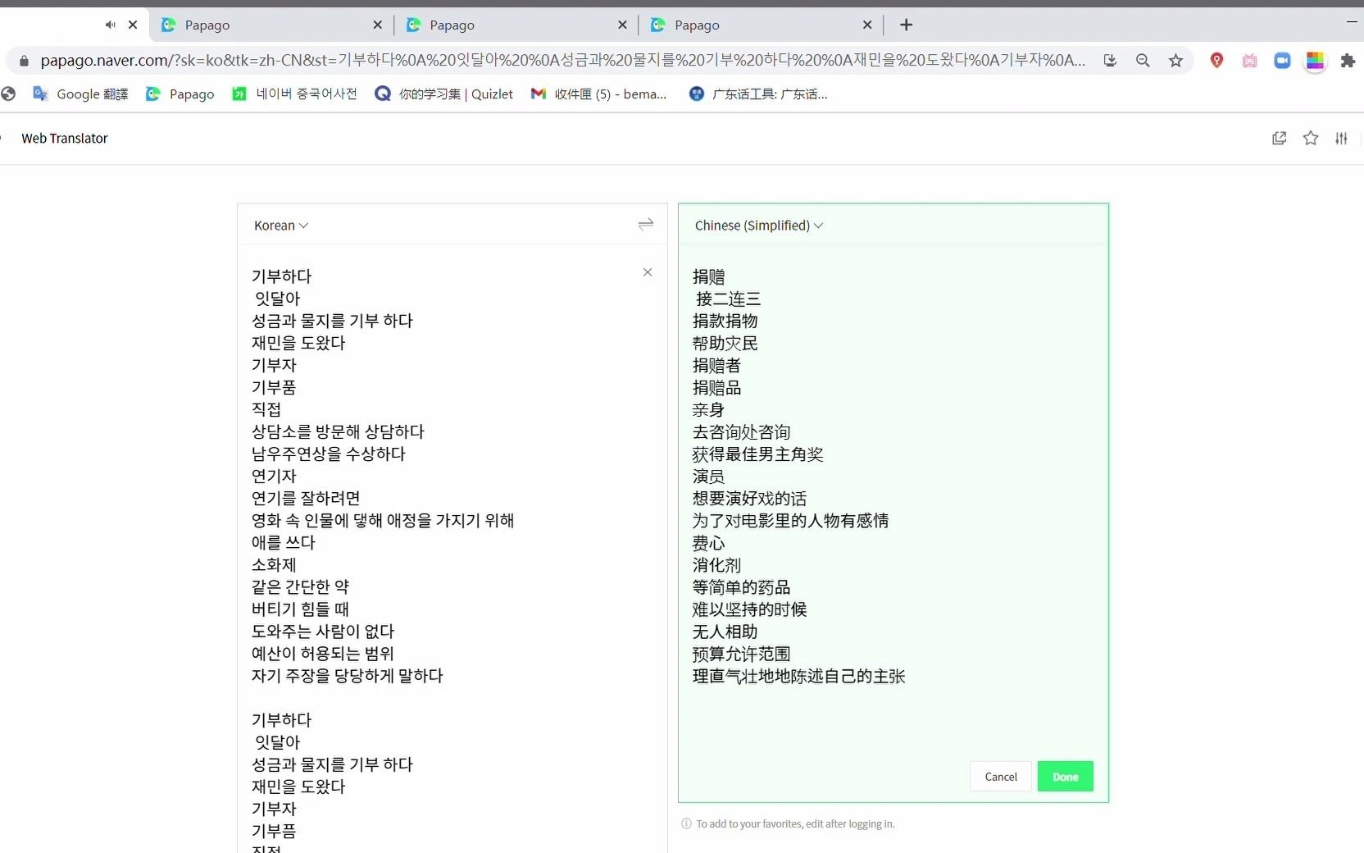Mute audio icon on first browser tab
Viewport: 1364px width, 853px height.
click(110, 25)
